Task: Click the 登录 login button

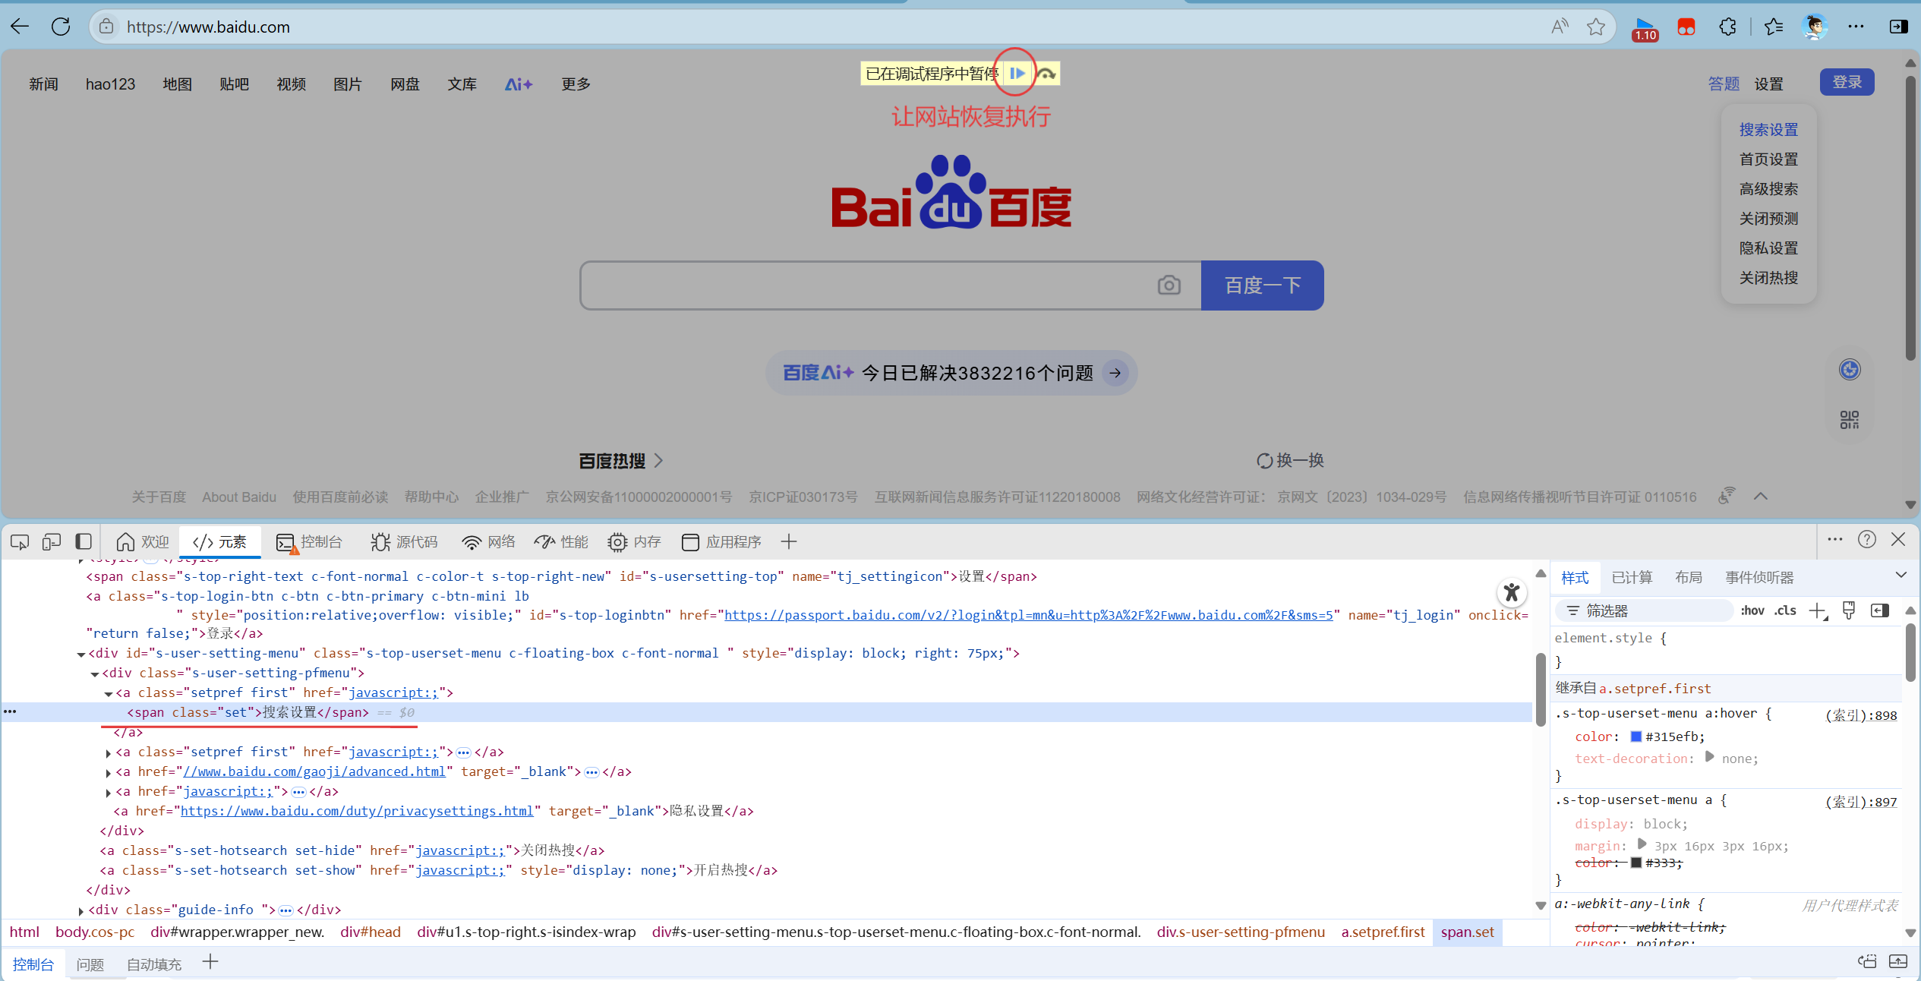Action: point(1847,82)
